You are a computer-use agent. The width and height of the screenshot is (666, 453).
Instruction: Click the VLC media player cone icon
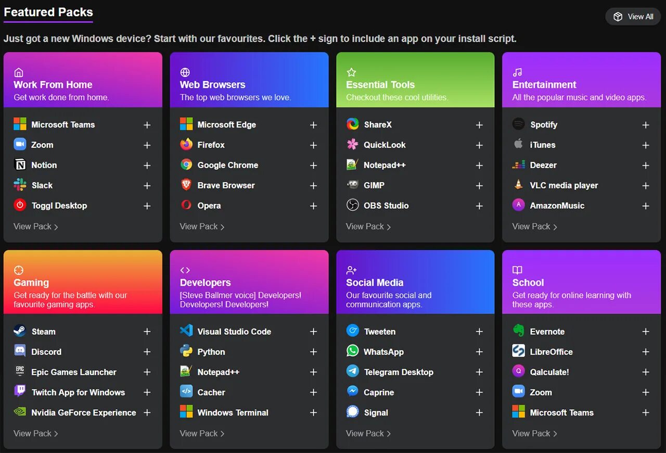[x=518, y=185]
